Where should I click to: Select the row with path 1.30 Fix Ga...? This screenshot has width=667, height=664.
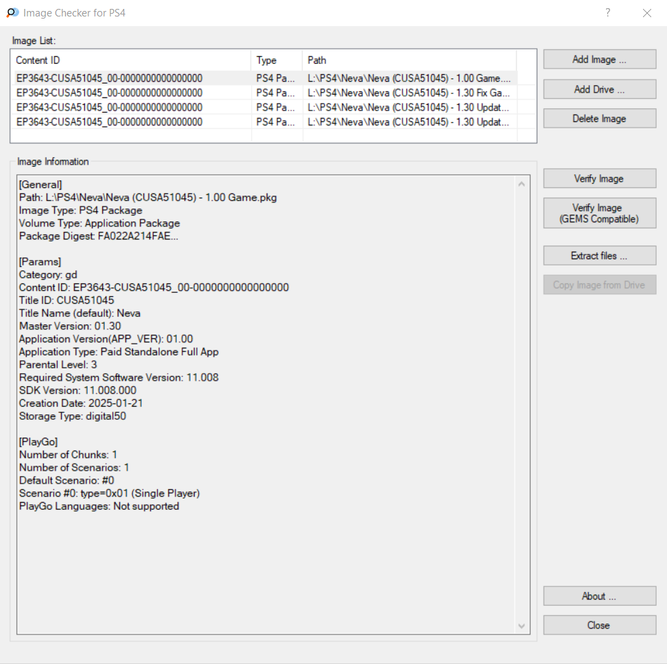266,93
